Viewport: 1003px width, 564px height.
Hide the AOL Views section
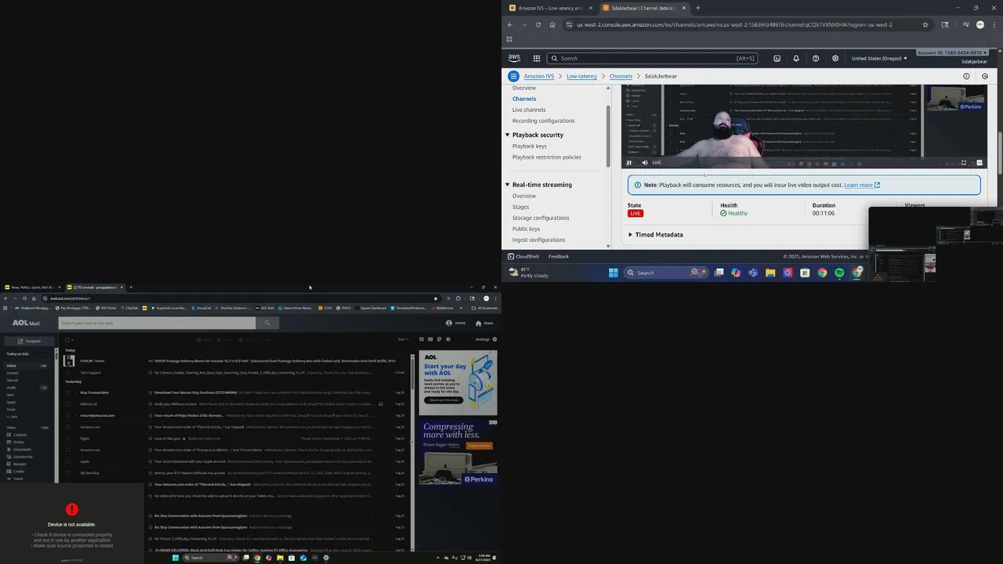45,427
